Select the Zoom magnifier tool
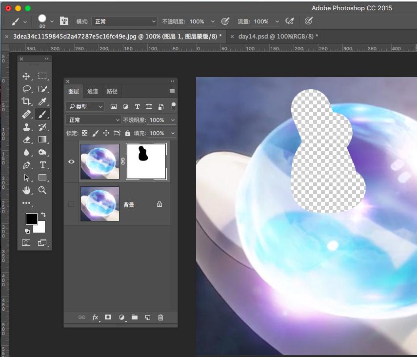417x357 pixels. 42,190
